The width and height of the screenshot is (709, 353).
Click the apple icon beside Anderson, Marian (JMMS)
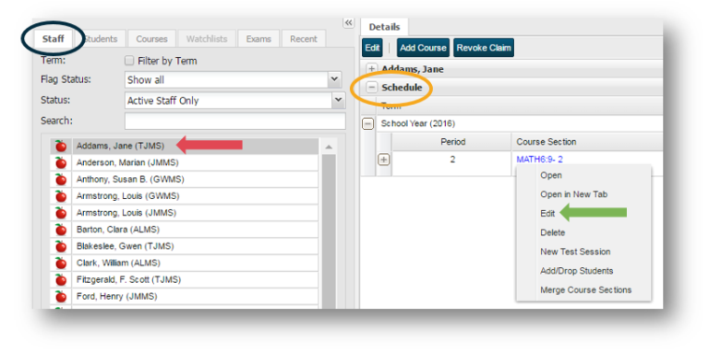click(x=61, y=163)
